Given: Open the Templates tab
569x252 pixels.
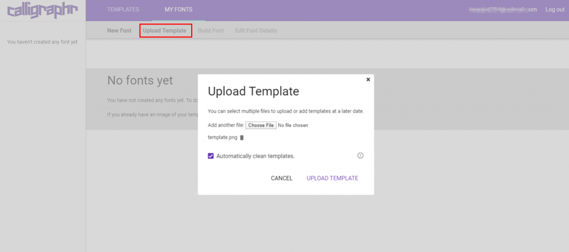Looking at the screenshot, I should [123, 10].
